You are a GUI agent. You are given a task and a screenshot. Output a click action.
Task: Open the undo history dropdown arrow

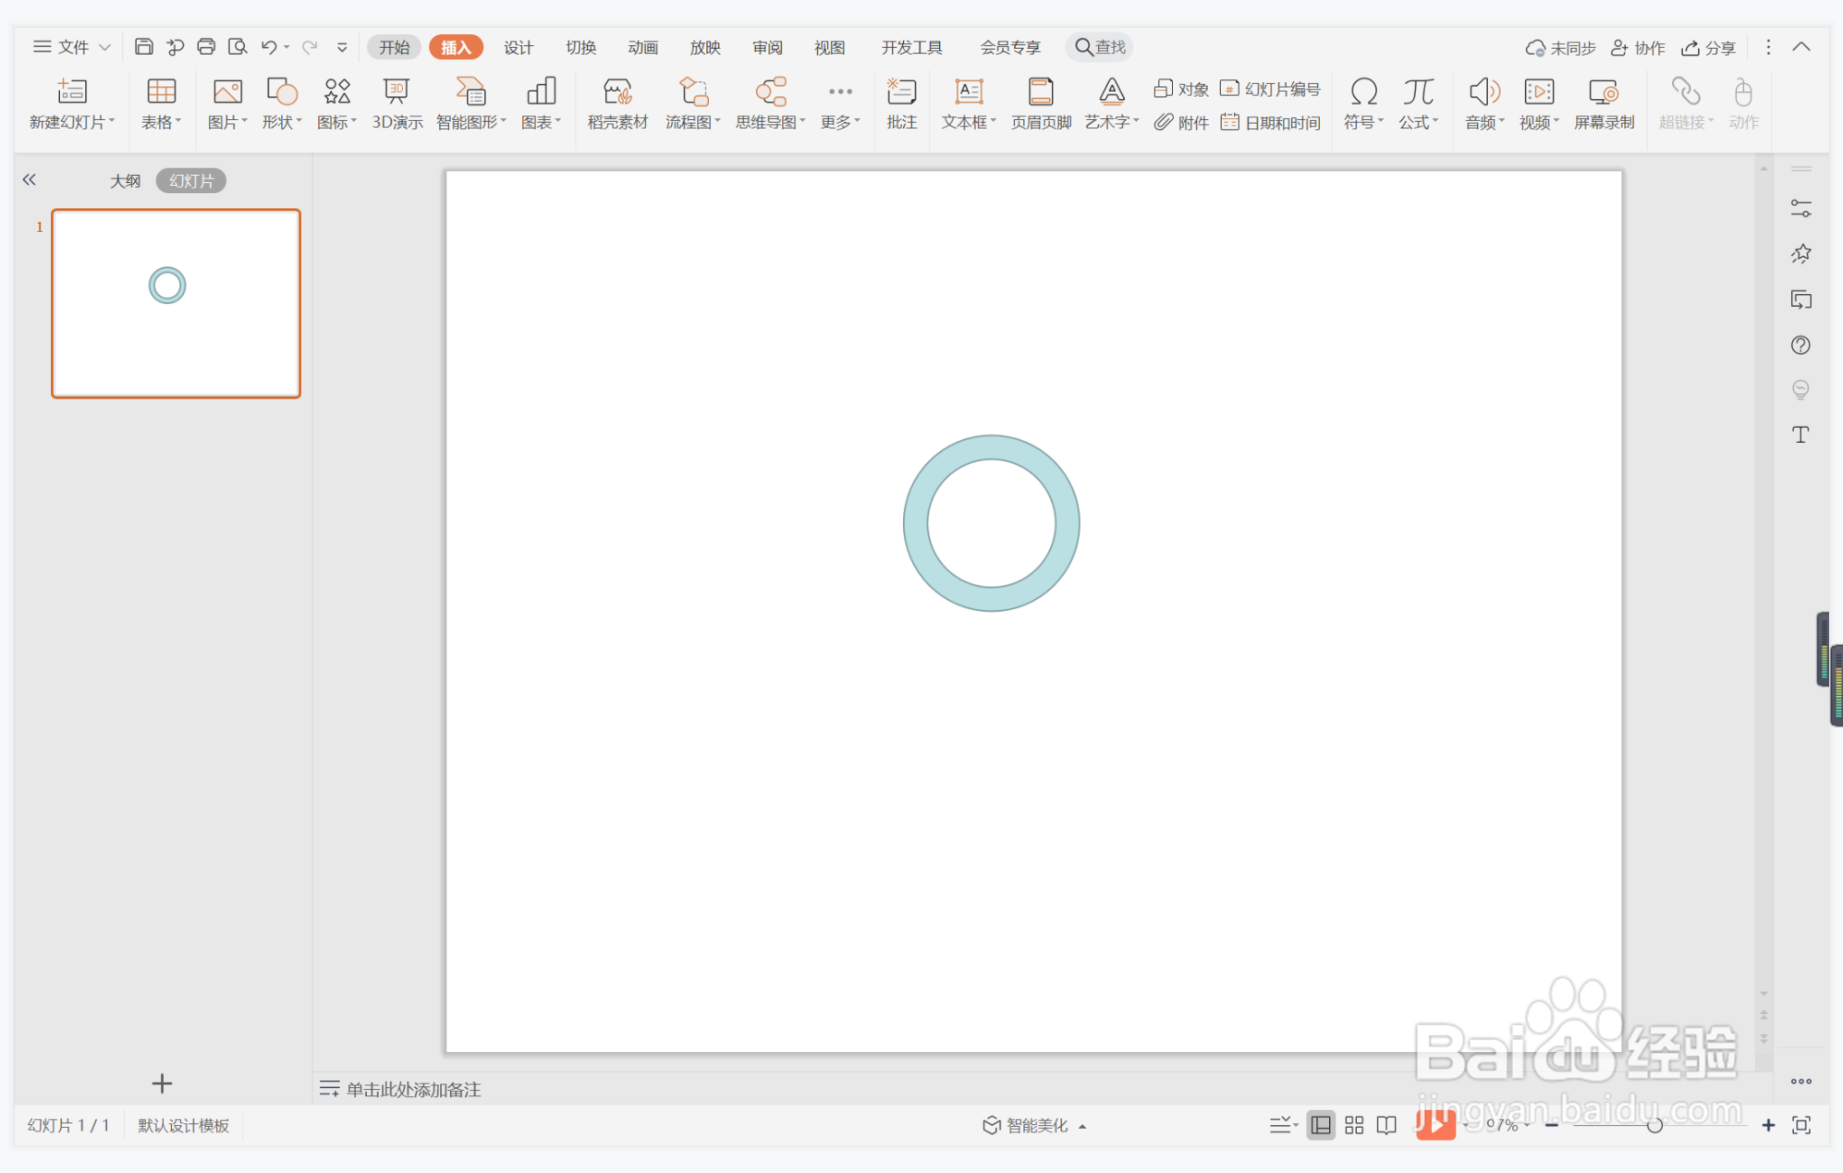click(x=287, y=47)
